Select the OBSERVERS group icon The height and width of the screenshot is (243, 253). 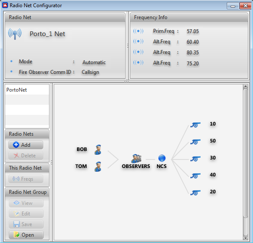(136, 158)
